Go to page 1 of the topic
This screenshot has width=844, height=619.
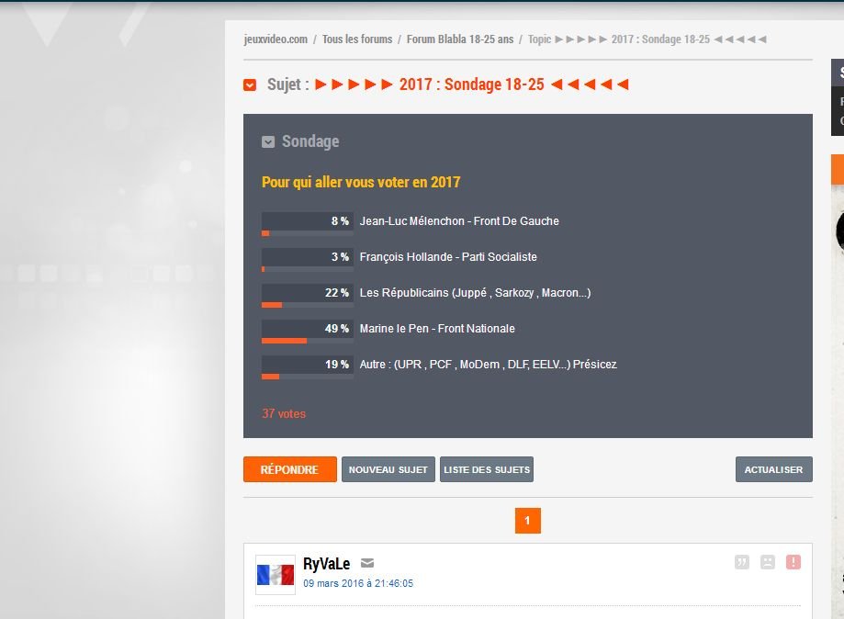point(527,521)
